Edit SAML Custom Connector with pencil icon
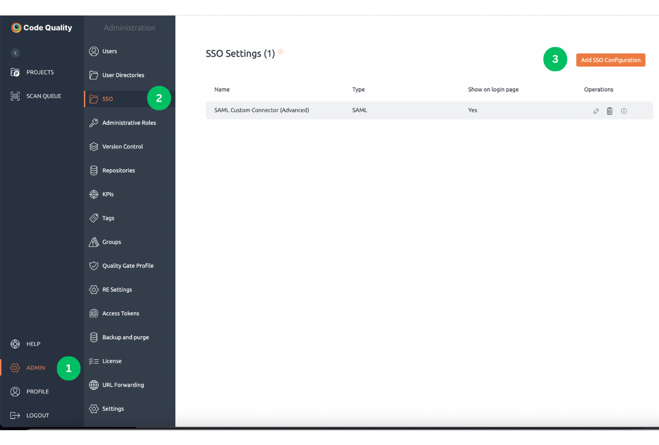Image resolution: width=659 pixels, height=445 pixels. [596, 111]
